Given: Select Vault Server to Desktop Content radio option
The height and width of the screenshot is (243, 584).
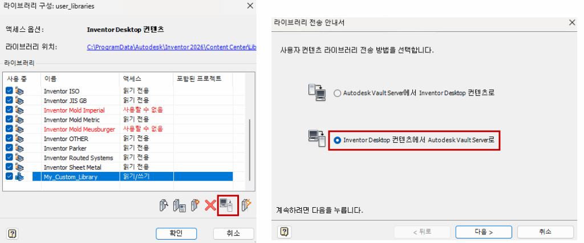Looking at the screenshot, I should pos(338,93).
